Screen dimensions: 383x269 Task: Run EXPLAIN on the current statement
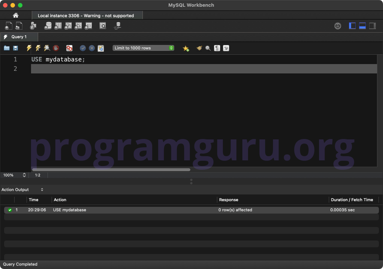click(x=47, y=48)
